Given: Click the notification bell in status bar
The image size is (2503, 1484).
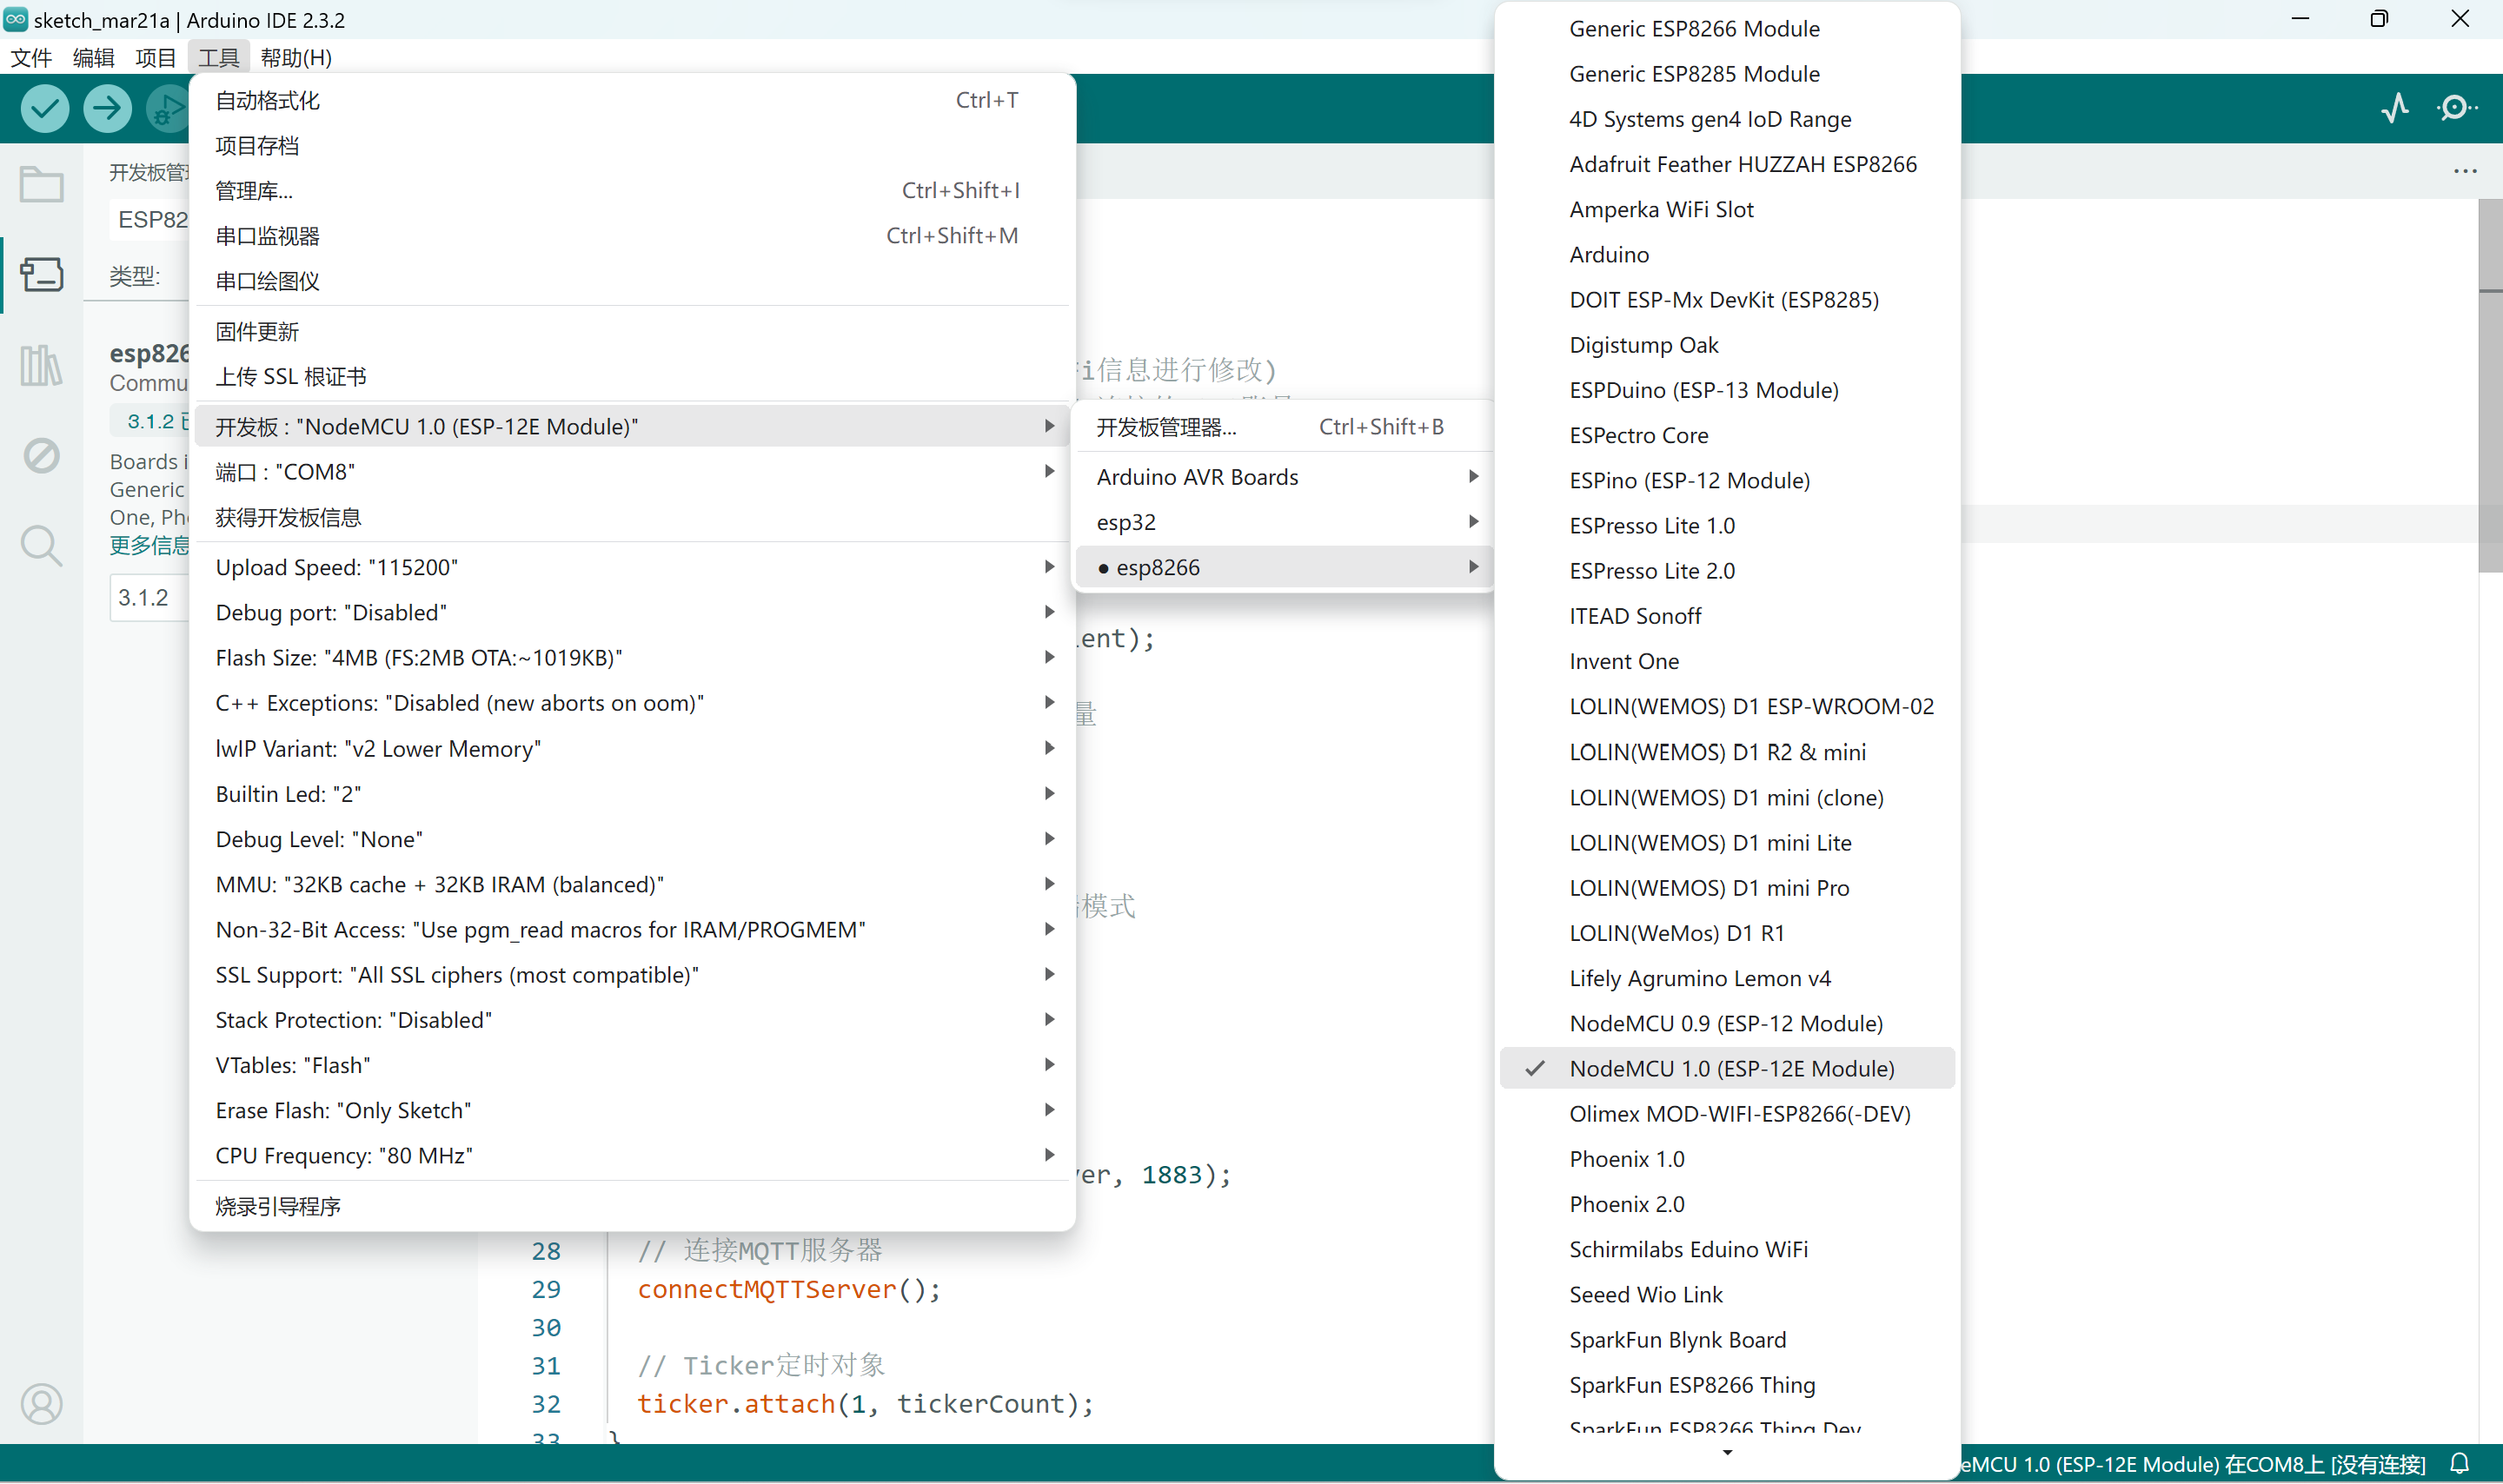Looking at the screenshot, I should pos(2460,1463).
